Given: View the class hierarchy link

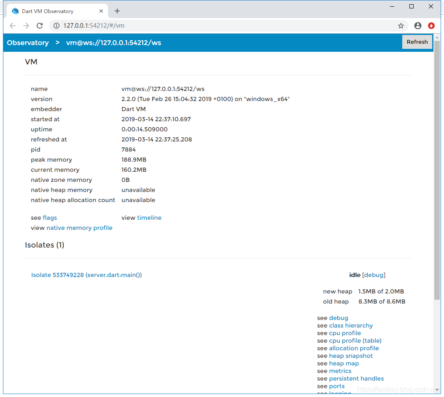Looking at the screenshot, I should [x=351, y=325].
